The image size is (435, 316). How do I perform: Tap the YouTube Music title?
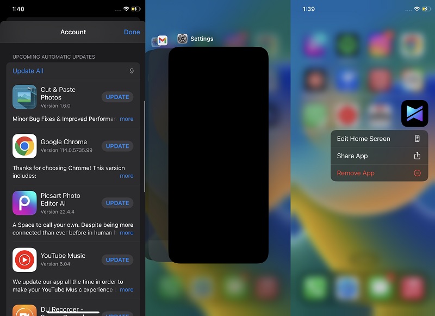63,256
